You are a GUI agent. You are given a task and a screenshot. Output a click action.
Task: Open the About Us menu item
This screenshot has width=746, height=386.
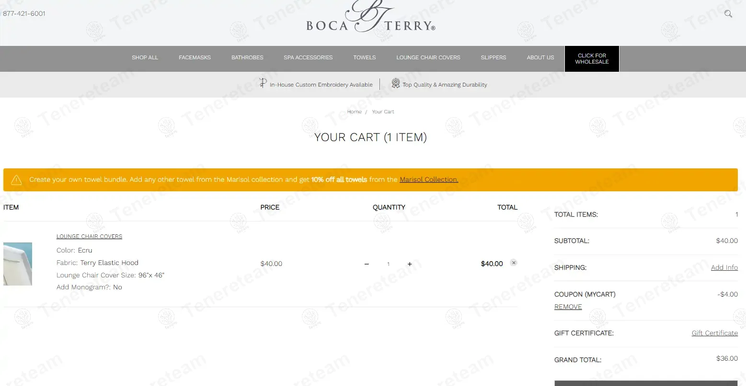pos(540,57)
